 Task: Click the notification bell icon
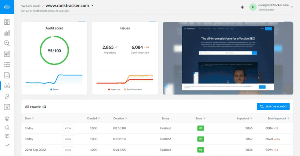coord(242,7)
